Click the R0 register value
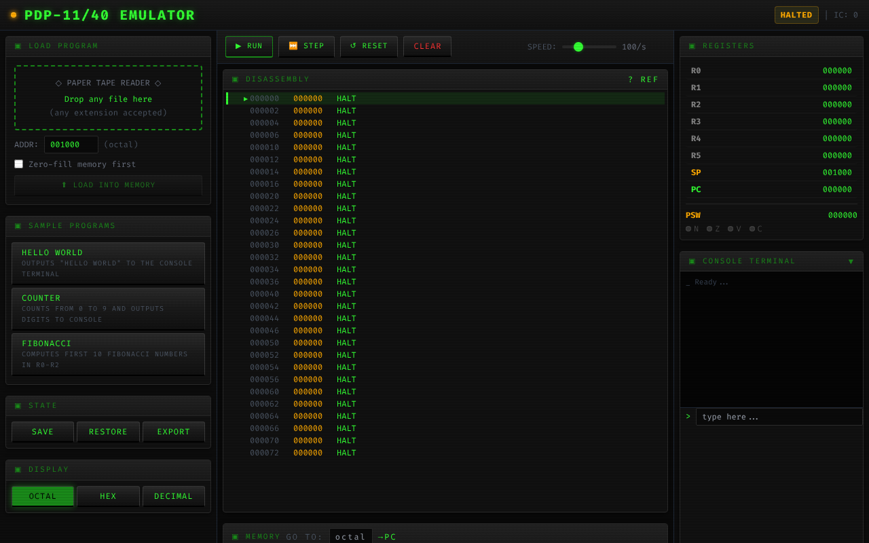 click(837, 71)
